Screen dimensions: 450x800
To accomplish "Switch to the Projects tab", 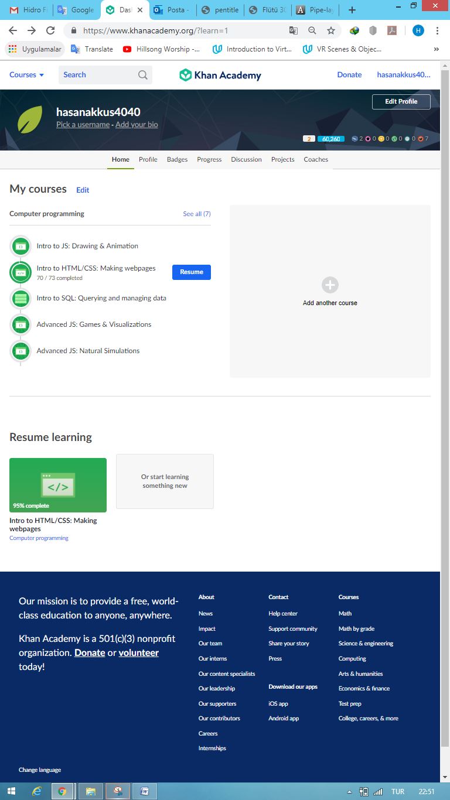I will [x=283, y=159].
